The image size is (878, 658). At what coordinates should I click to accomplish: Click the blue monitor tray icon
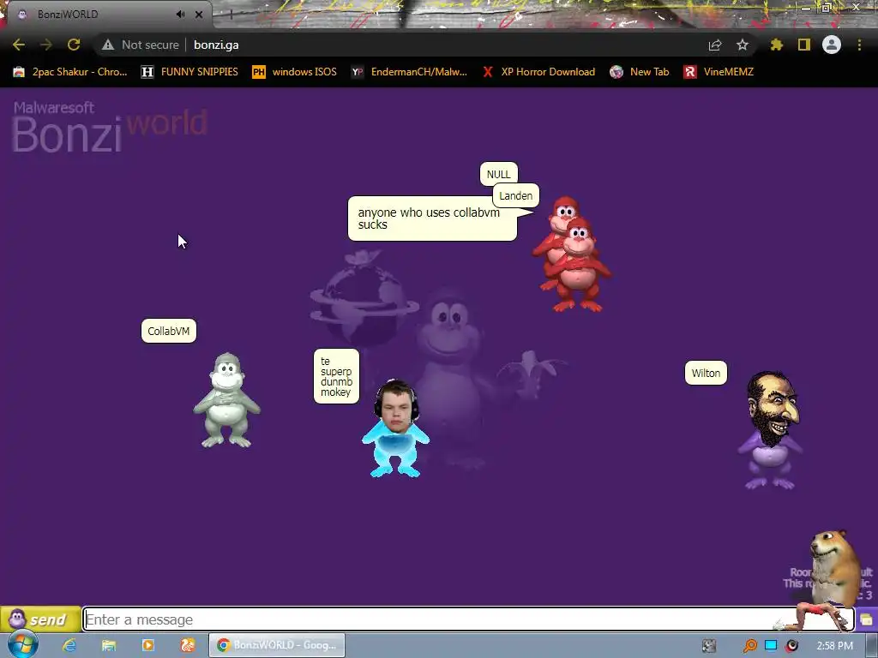point(771,645)
